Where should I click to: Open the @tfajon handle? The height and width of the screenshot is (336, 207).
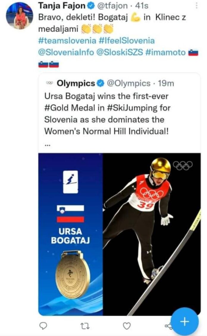112,6
